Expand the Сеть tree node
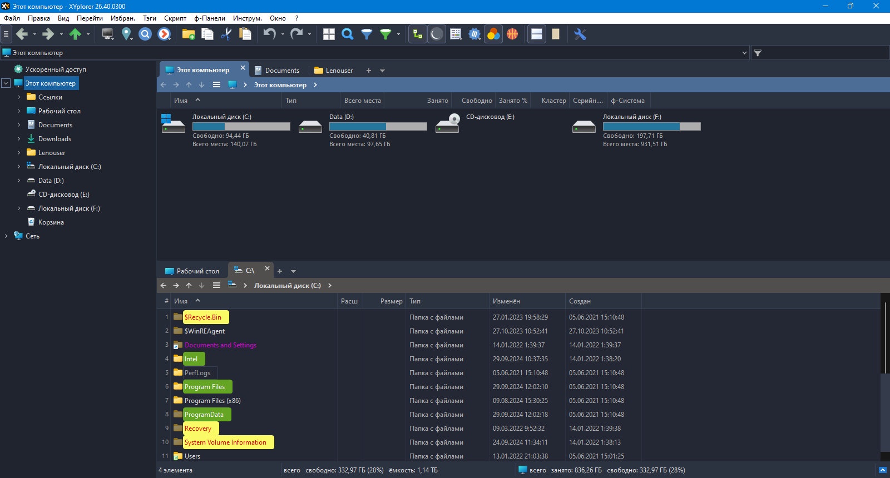 coord(6,236)
